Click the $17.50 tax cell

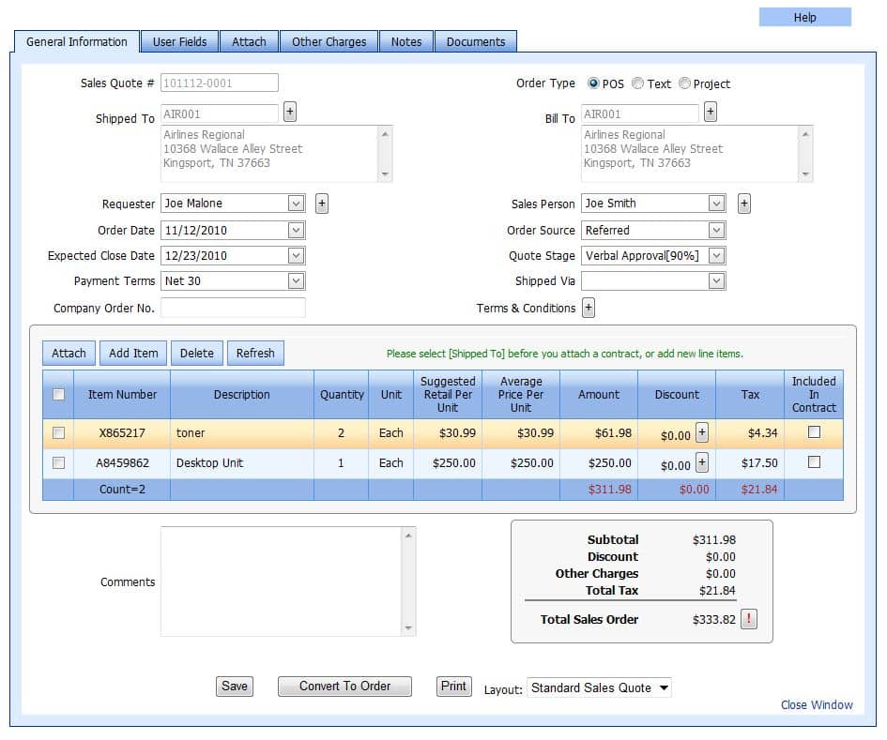(x=750, y=463)
